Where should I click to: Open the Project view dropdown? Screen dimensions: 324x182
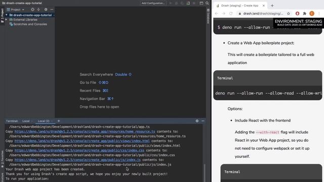point(16,10)
